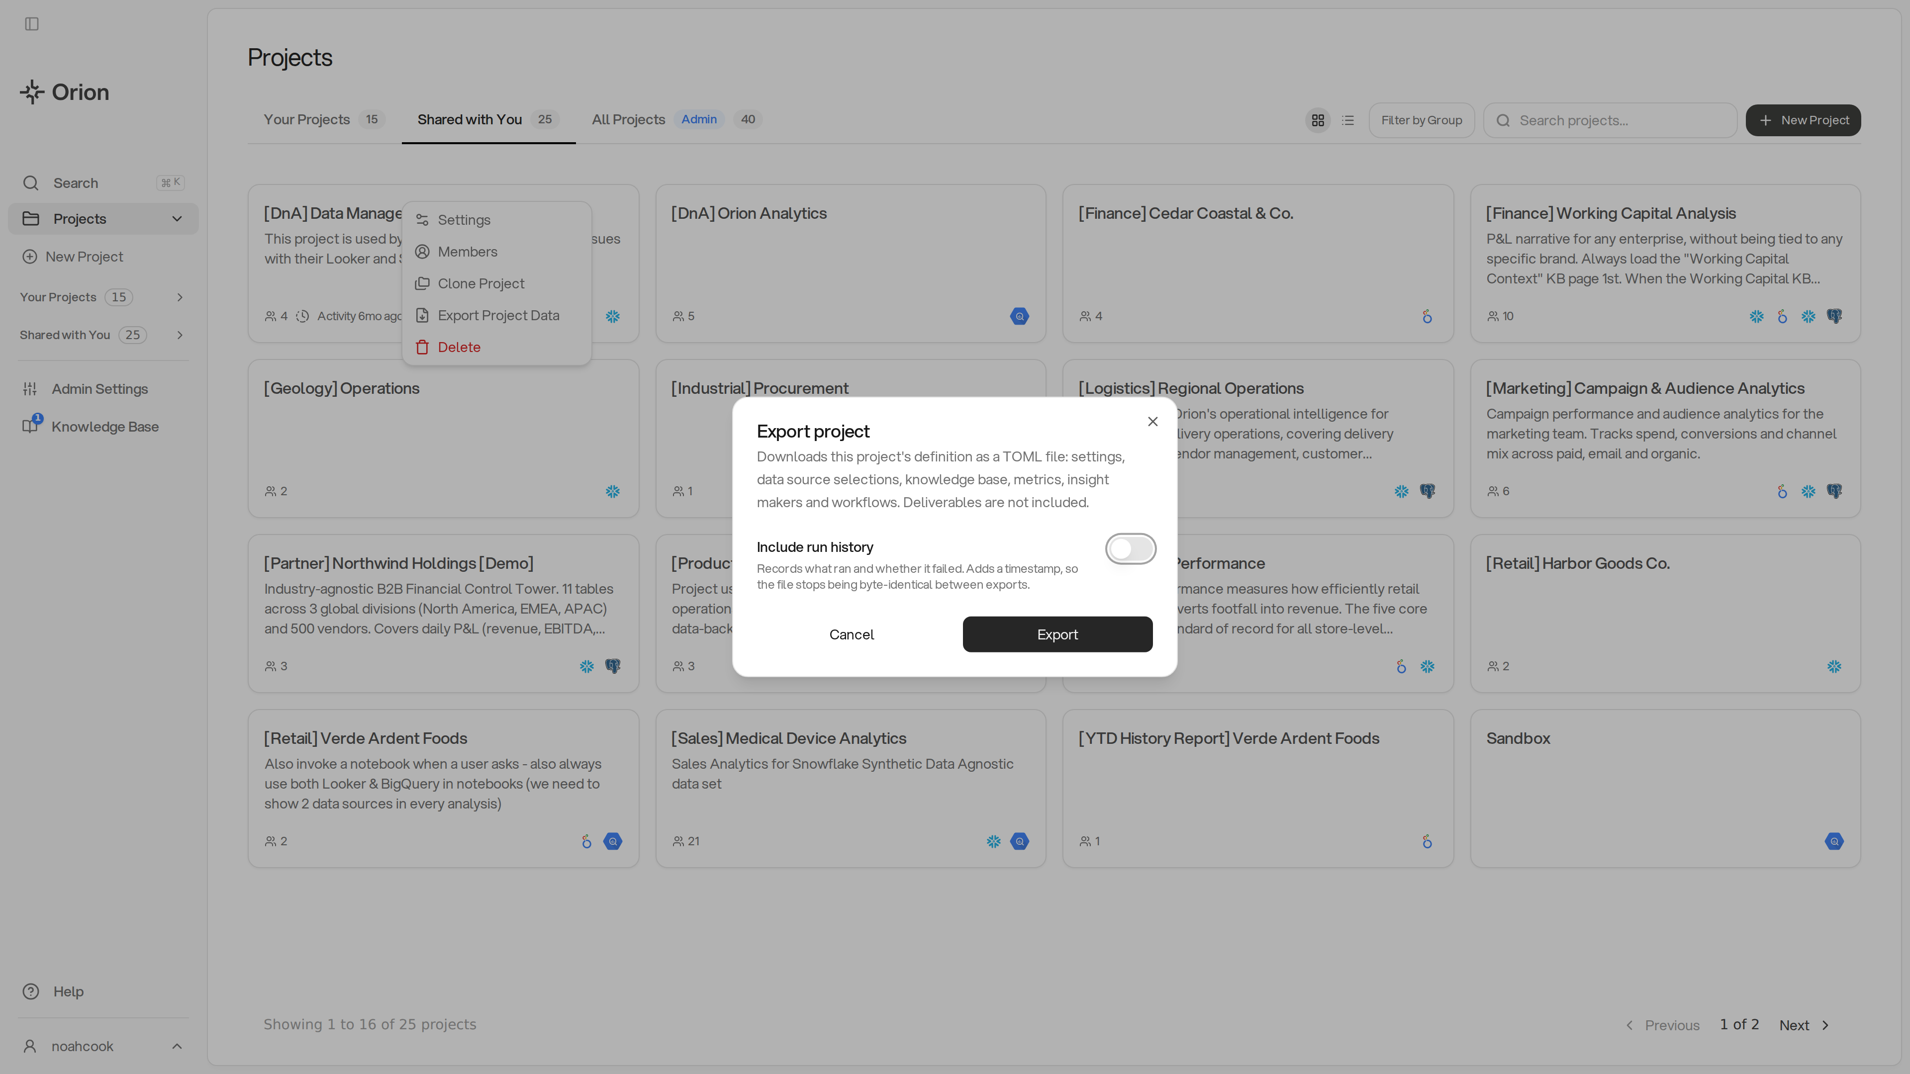Viewport: 1910px width, 1074px height.
Task: Open Search in the sidebar
Action: [x=103, y=183]
